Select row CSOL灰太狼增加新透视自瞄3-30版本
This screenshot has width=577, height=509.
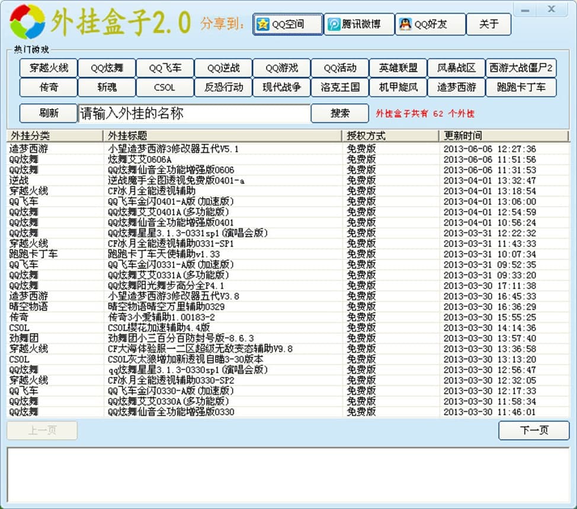[x=288, y=359]
